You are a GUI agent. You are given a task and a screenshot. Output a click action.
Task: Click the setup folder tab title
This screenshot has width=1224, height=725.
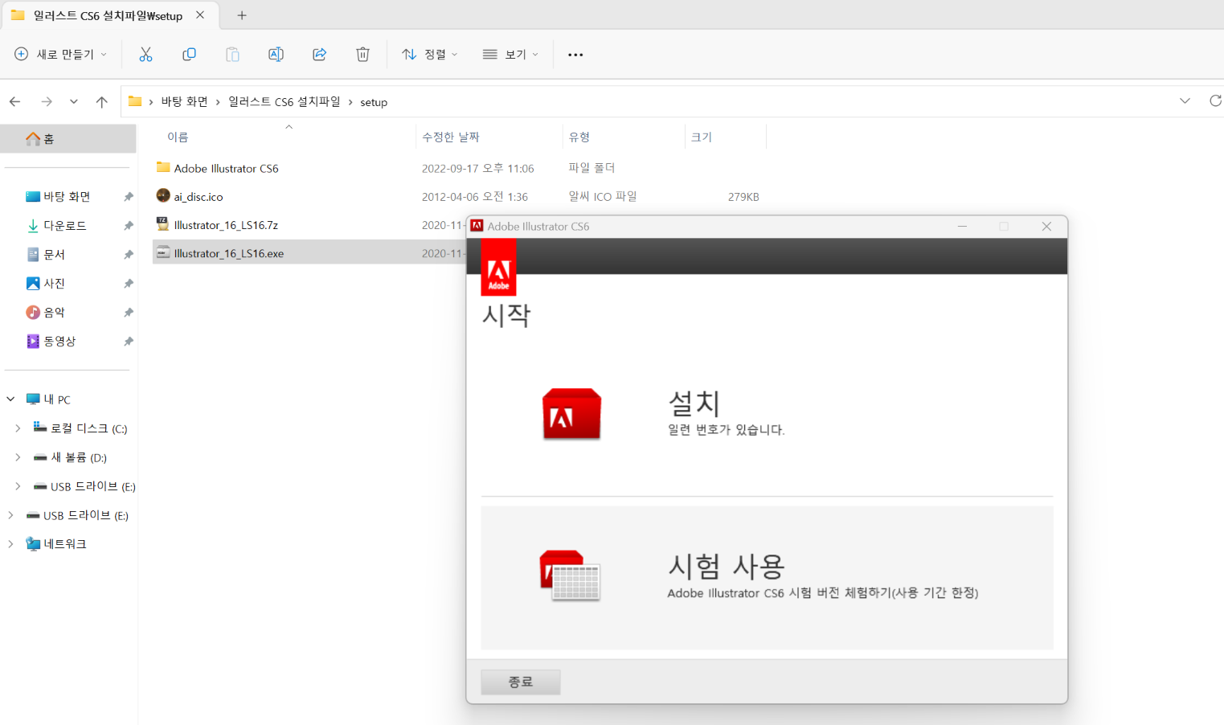(x=108, y=15)
